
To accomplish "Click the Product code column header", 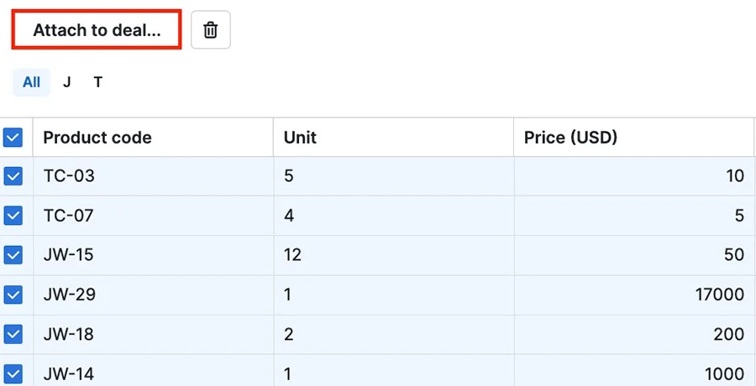I will [x=153, y=138].
